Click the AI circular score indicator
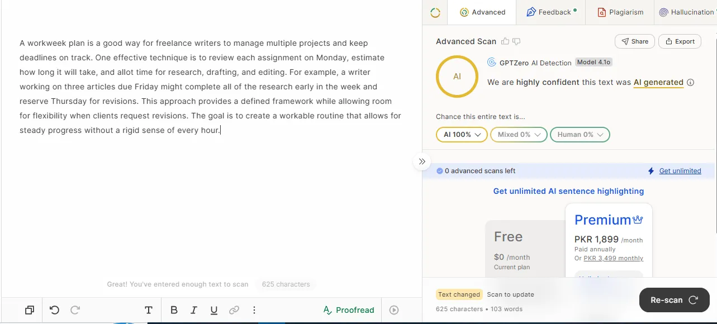 (457, 77)
